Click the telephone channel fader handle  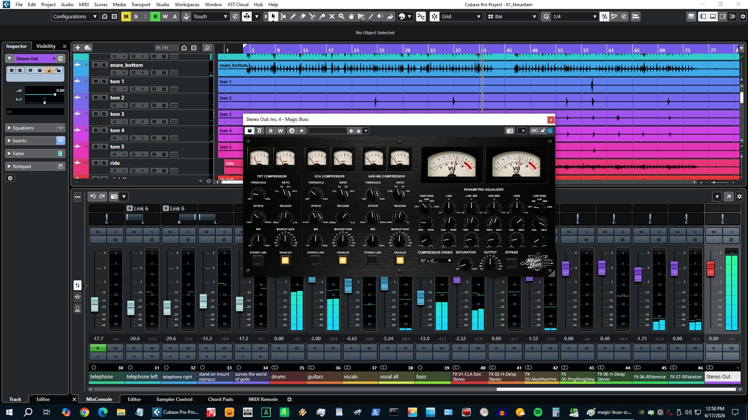[x=94, y=304]
